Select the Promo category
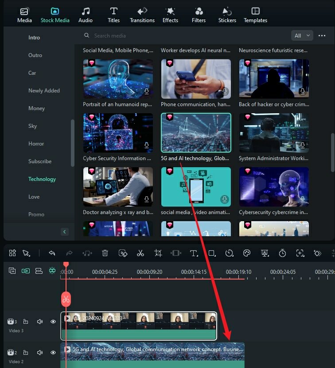 (36, 215)
